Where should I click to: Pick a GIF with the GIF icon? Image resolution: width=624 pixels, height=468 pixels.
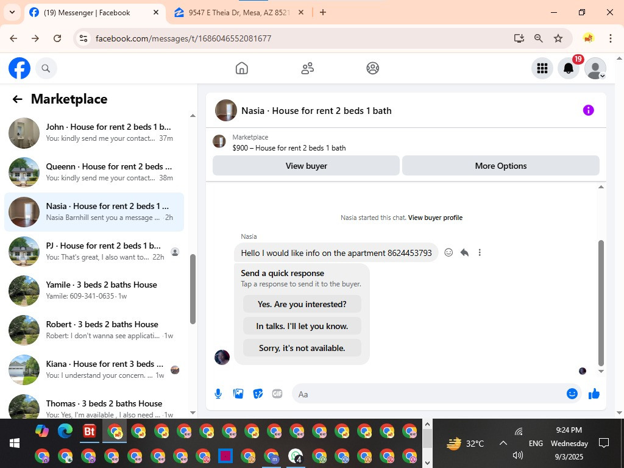click(x=277, y=394)
